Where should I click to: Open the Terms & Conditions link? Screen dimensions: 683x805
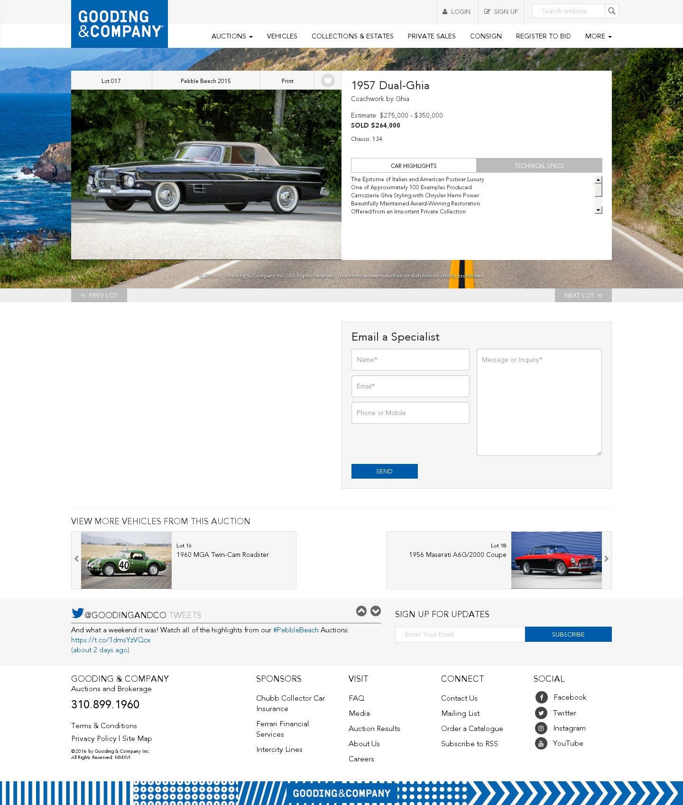(x=104, y=726)
